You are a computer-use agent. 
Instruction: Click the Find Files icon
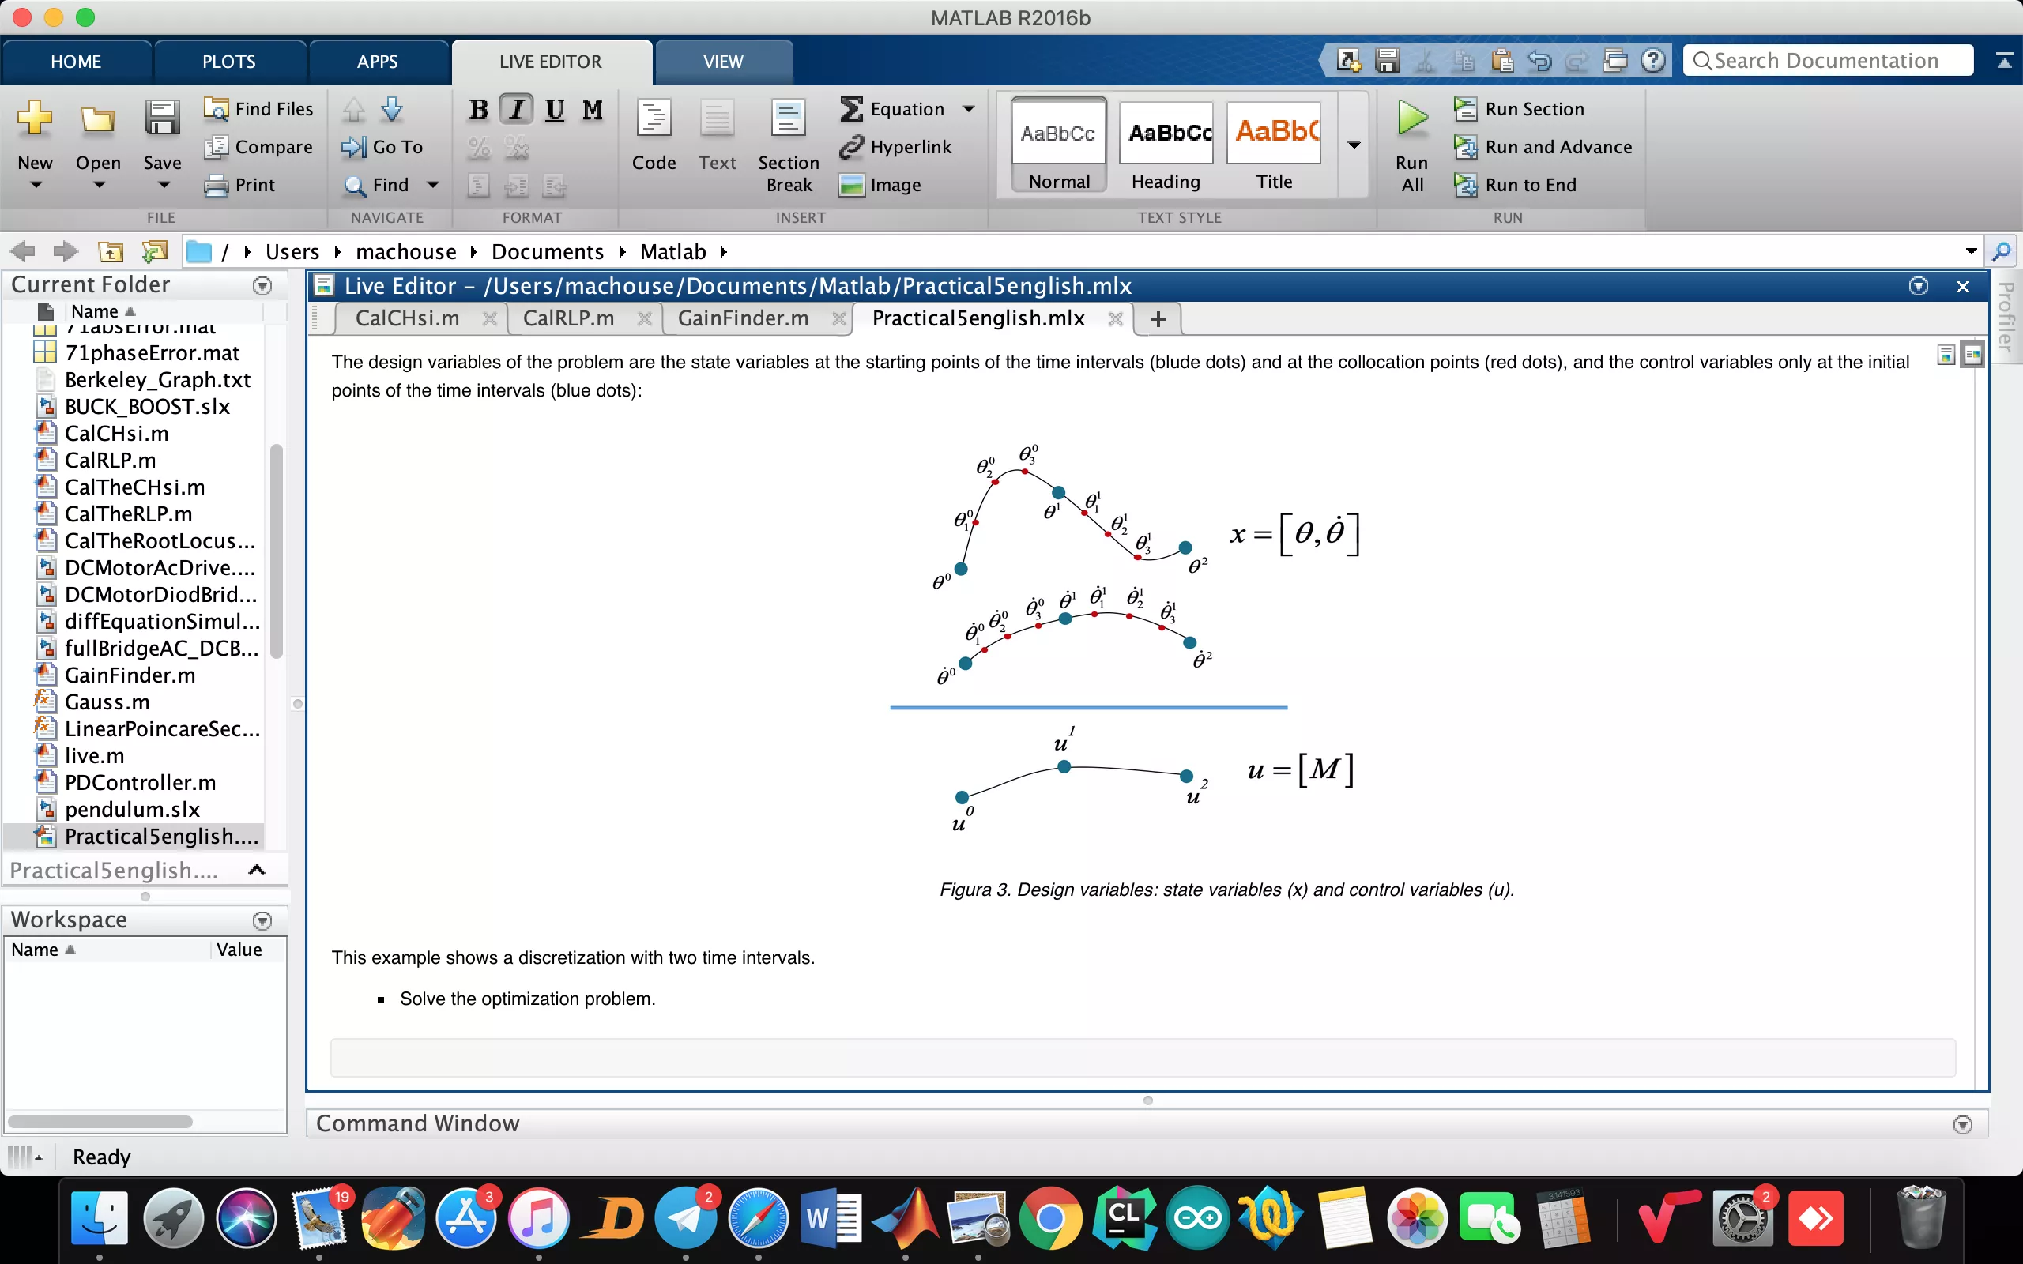pos(217,109)
